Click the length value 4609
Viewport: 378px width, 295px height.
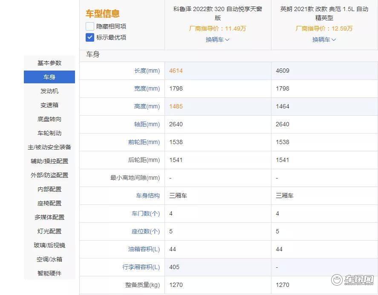282,71
